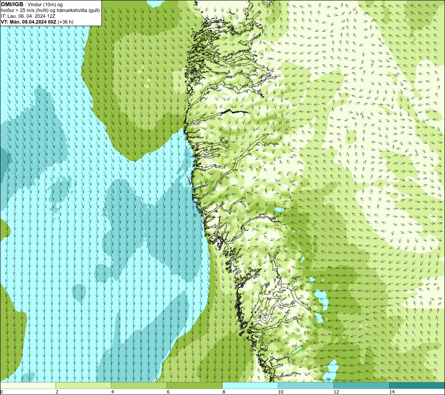
Task: Click the pale yellow 0–2 m/s legend swatch
Action: pyautogui.click(x=28, y=385)
